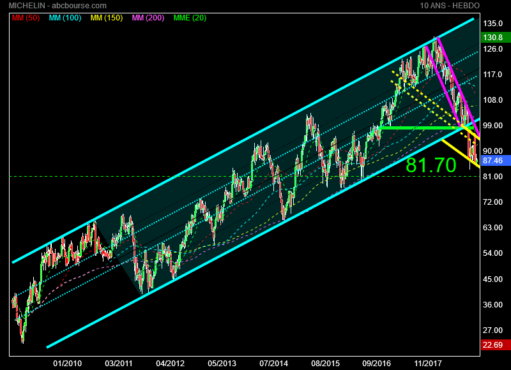Click the 99.00 price axis label

click(x=492, y=126)
